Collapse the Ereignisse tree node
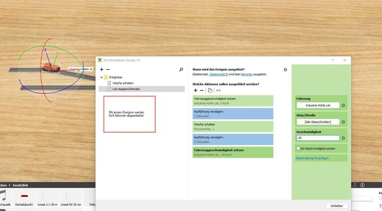Image resolution: width=382 pixels, height=211 pixels. [101, 77]
